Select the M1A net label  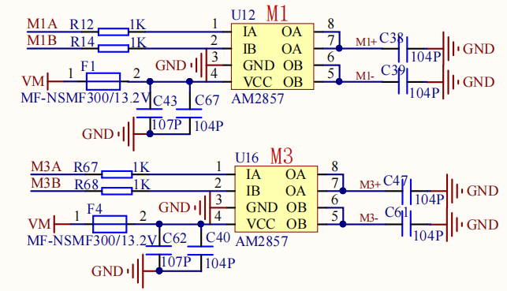click(x=42, y=24)
